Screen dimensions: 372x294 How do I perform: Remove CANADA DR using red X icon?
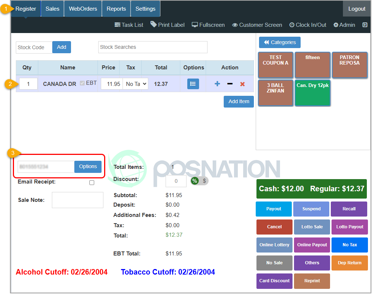(x=242, y=84)
